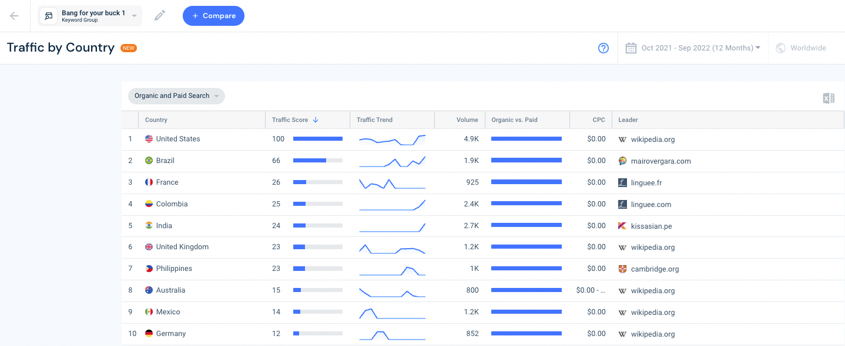This screenshot has width=845, height=346.
Task: Click the Brazil flag icon
Action: click(x=149, y=161)
